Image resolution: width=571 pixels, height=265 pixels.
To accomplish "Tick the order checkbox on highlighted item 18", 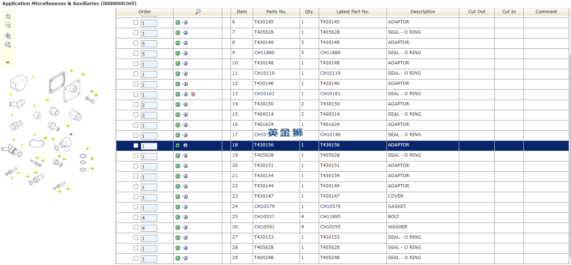I will point(136,145).
